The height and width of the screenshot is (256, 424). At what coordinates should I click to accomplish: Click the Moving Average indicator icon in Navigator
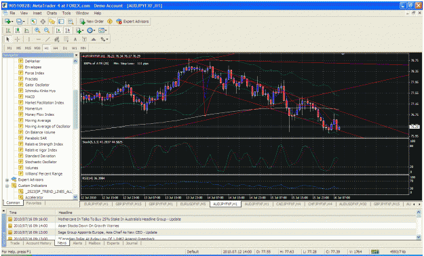(20, 121)
